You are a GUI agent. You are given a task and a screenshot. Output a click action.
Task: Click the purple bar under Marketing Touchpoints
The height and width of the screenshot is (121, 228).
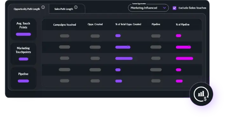pyautogui.click(x=23, y=59)
